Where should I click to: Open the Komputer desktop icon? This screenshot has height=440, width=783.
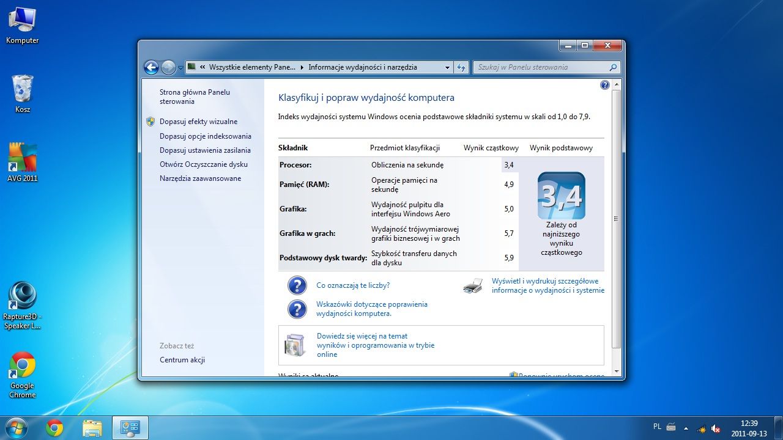[22, 26]
